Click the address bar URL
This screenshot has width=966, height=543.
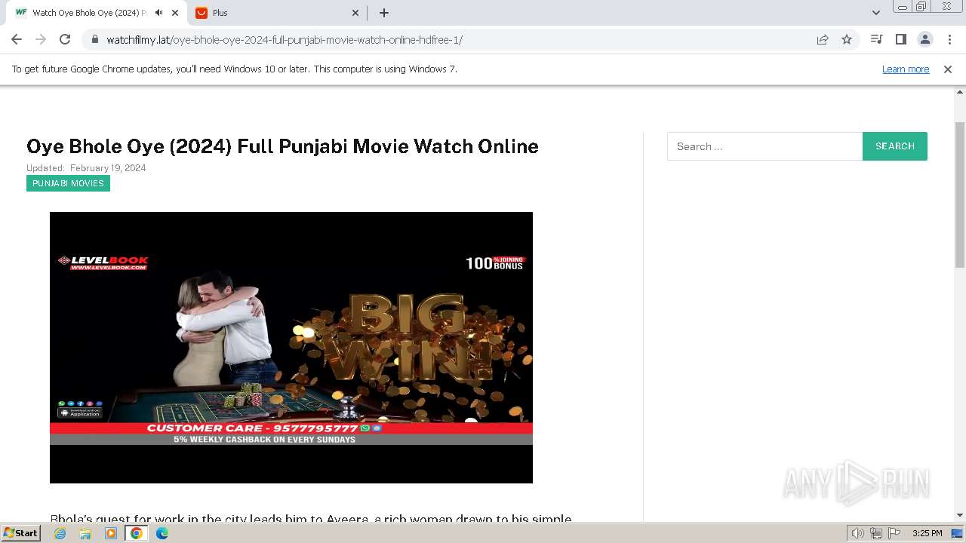coord(284,39)
